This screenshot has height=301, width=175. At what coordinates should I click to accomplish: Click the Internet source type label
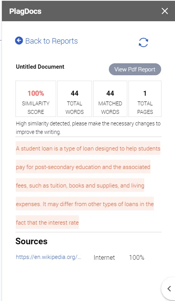pyautogui.click(x=104, y=257)
